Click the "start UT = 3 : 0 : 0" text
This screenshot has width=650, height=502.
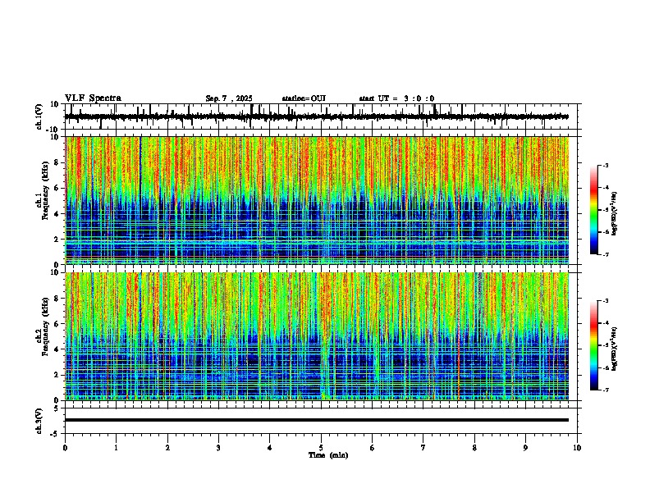pos(396,98)
